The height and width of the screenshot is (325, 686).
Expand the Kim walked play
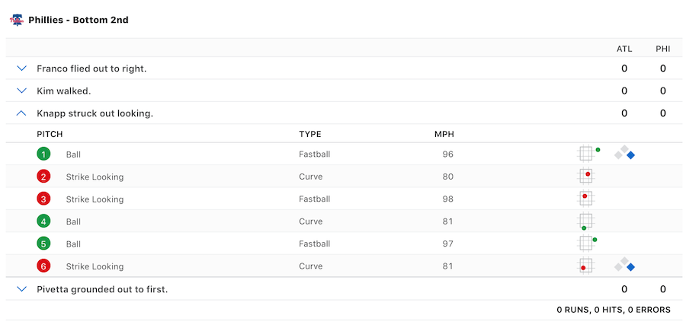pos(21,91)
